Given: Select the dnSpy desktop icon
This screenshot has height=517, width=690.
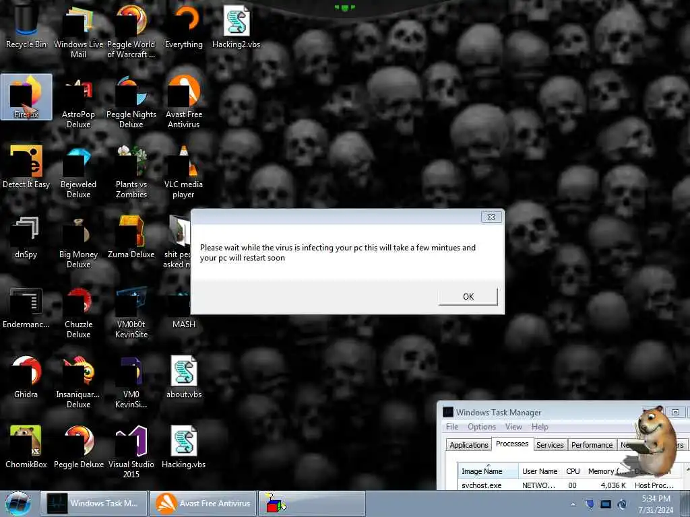Looking at the screenshot, I should pyautogui.click(x=26, y=237).
